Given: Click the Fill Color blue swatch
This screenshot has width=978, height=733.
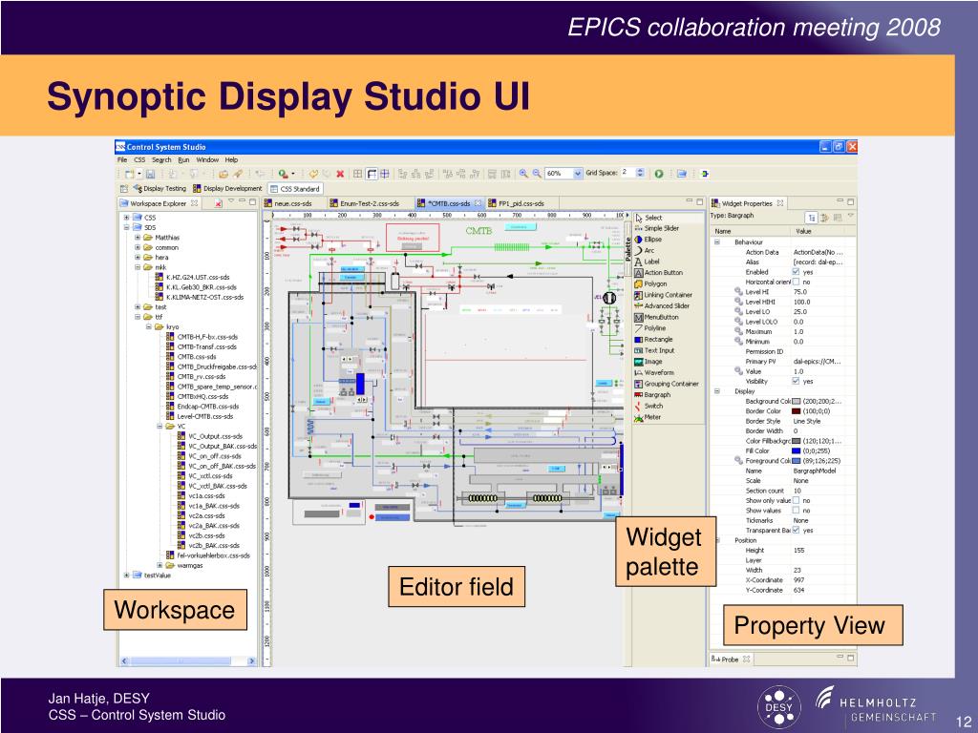Looking at the screenshot, I should coord(796,451).
